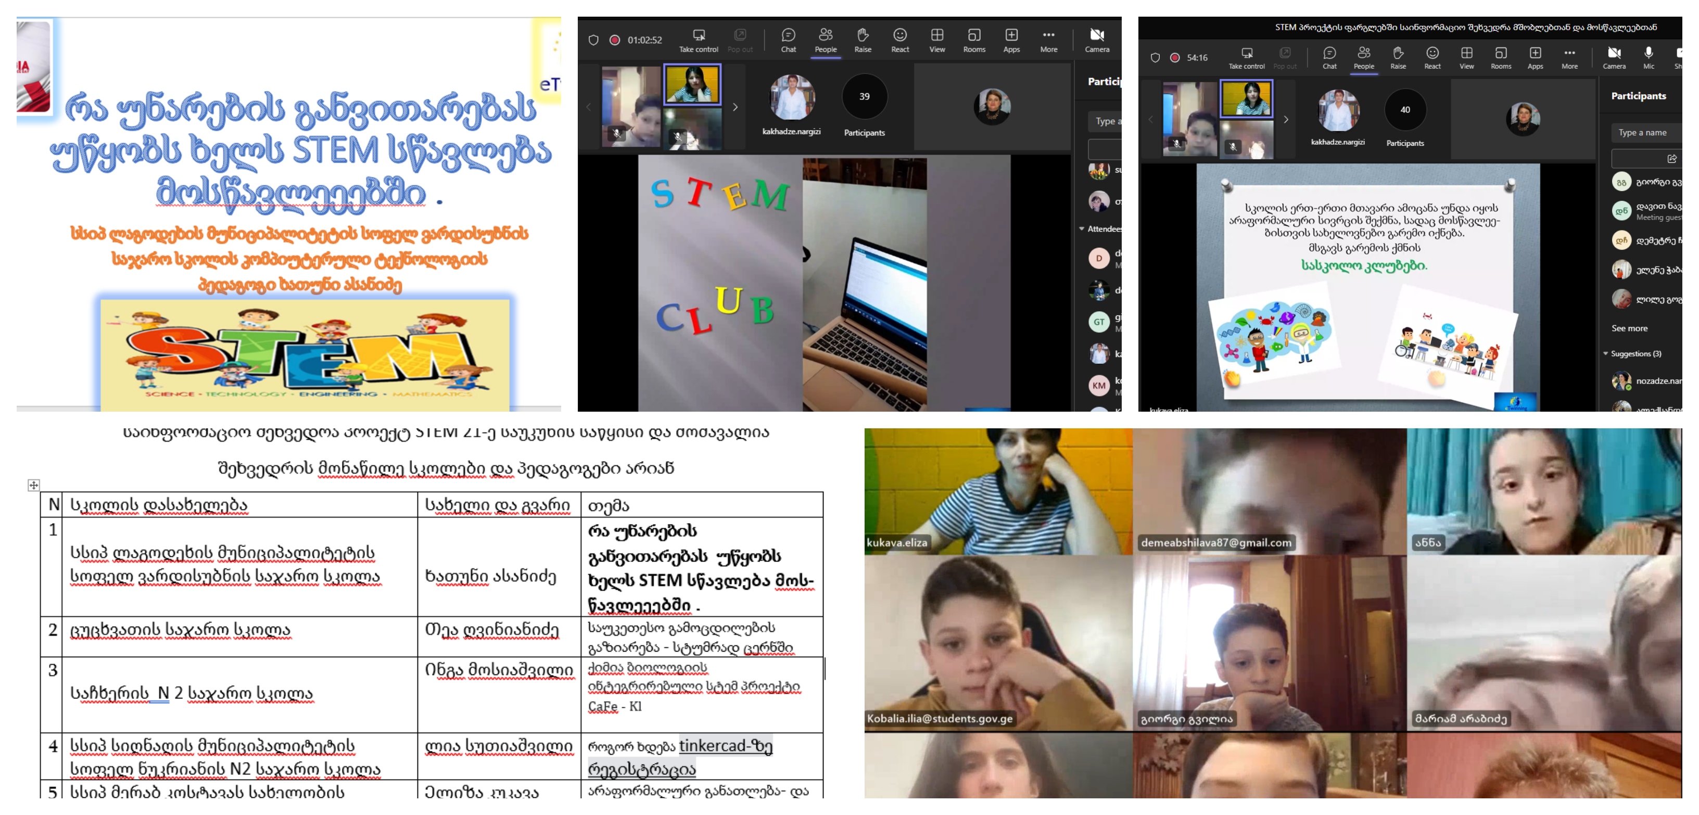
Task: Select the KM attendee avatar
Action: [1099, 386]
